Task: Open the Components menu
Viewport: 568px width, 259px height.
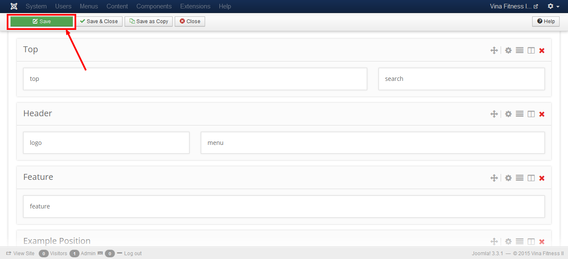Action: point(154,6)
